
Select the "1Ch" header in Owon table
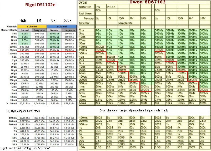point(98,10)
